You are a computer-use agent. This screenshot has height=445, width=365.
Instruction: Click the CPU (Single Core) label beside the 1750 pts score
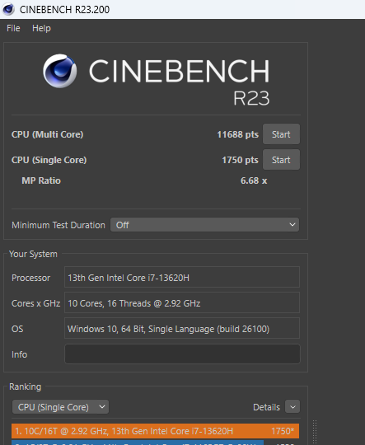(49, 160)
